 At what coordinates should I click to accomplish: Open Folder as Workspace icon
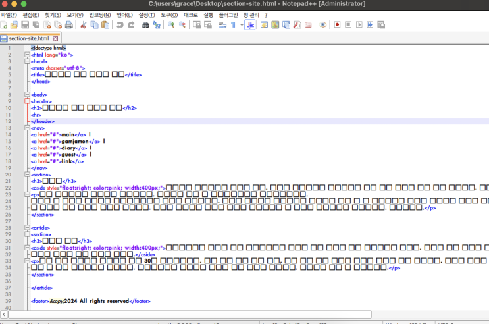[308, 25]
